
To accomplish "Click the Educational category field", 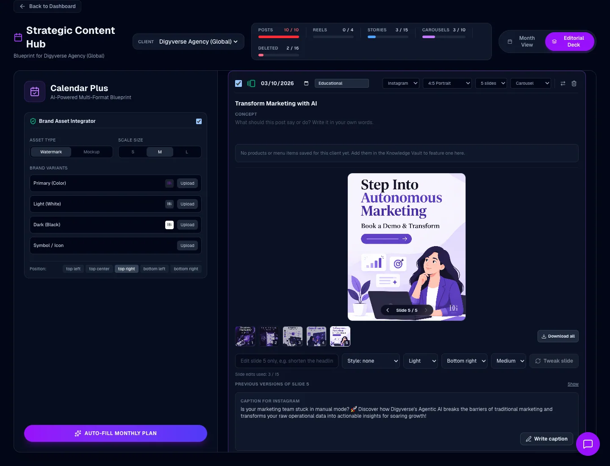I will [x=341, y=83].
